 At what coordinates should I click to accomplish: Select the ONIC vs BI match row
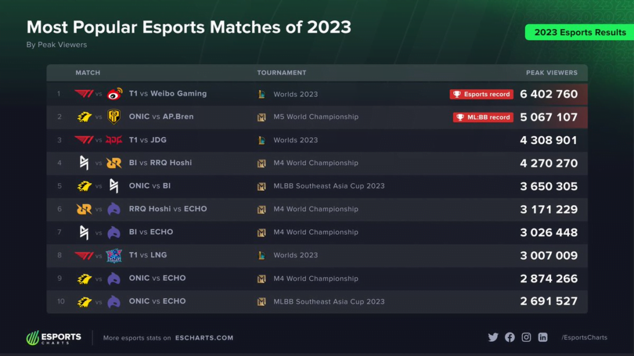click(317, 186)
